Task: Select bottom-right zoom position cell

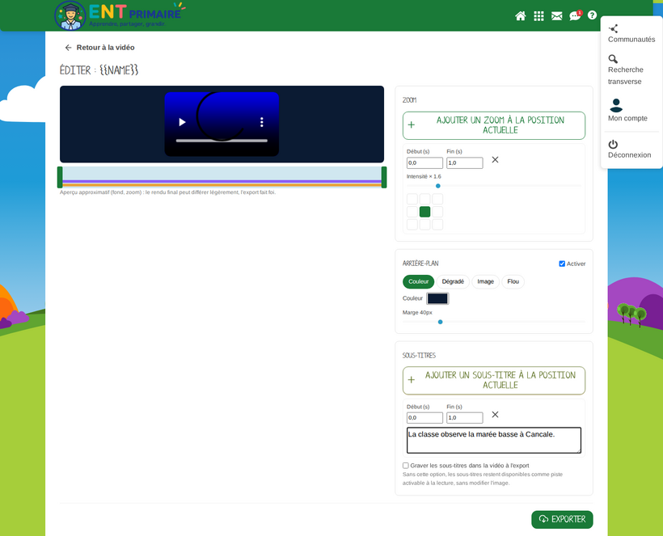Action: (x=437, y=225)
